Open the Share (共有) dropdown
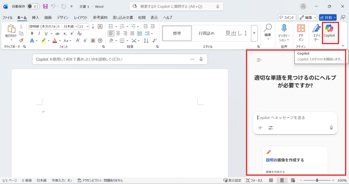Viewport: 349px width, 184px height. coord(335,17)
